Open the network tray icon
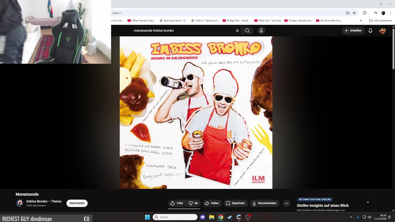 pyautogui.click(x=364, y=217)
